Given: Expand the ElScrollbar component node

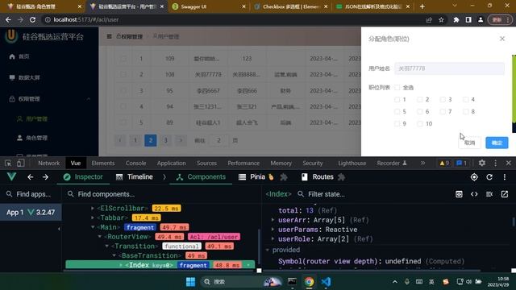Looking at the screenshot, I should 93,208.
